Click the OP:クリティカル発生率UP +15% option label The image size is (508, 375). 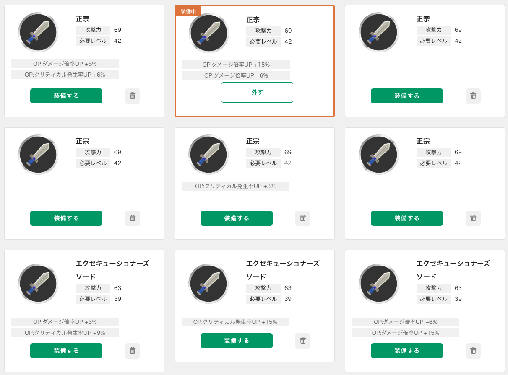[235, 322]
